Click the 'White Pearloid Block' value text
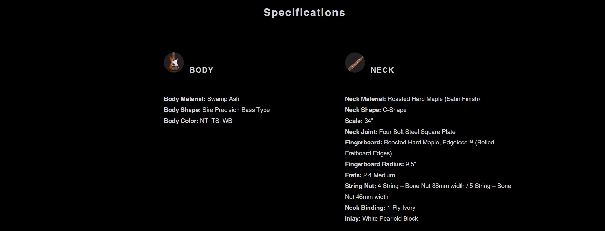 pos(390,219)
